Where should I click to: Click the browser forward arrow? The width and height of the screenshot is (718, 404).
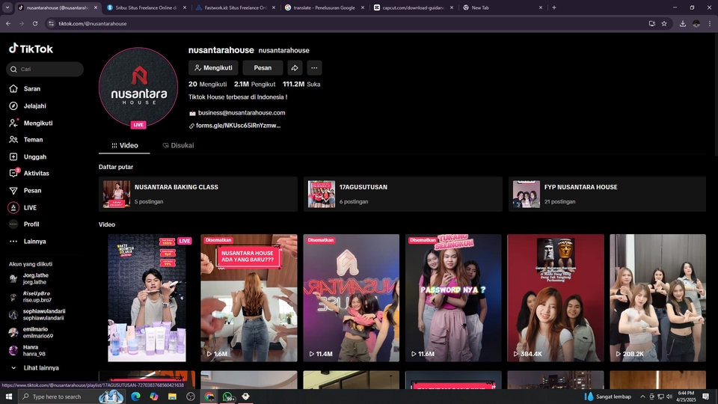tap(22, 23)
